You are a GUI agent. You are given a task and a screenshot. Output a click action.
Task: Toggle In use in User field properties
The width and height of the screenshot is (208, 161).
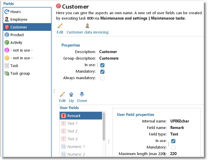pos(173,141)
